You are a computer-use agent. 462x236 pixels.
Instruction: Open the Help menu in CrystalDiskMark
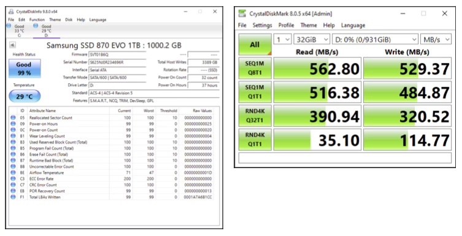tap(329, 25)
